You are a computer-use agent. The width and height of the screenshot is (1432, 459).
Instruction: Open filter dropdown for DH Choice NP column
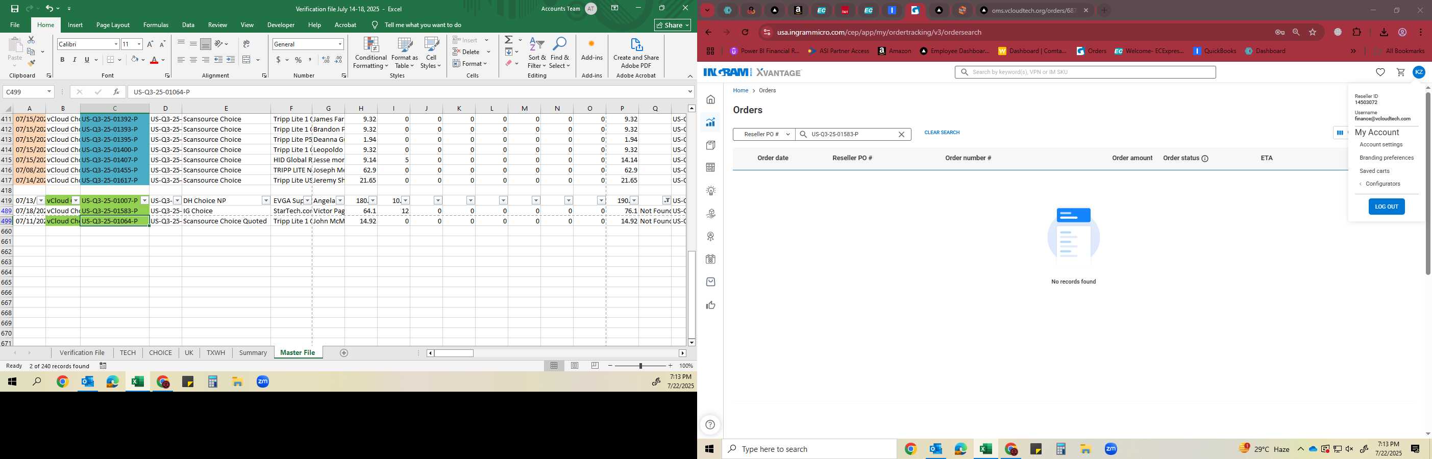click(x=266, y=200)
